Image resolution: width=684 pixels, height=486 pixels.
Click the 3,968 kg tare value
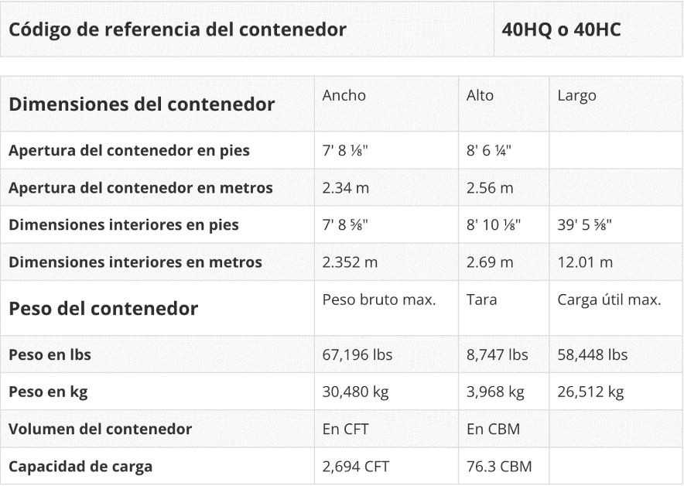point(495,392)
